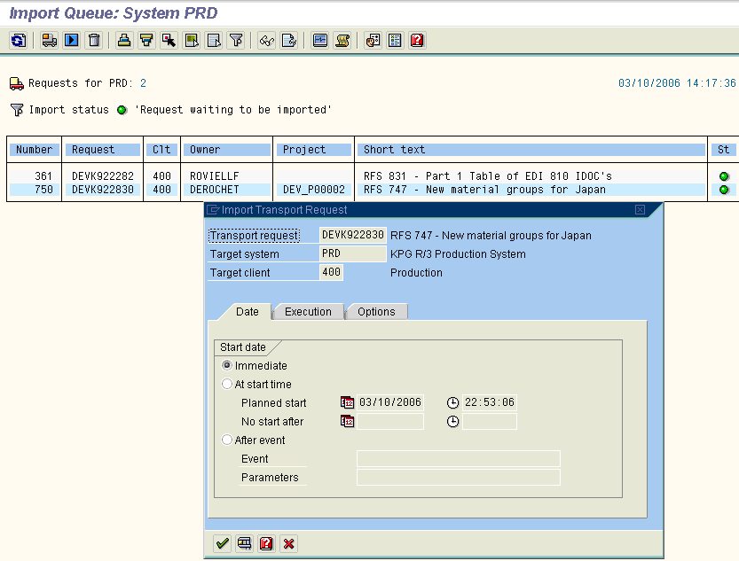Click the Target system field PRD
739x561 pixels.
(x=352, y=253)
